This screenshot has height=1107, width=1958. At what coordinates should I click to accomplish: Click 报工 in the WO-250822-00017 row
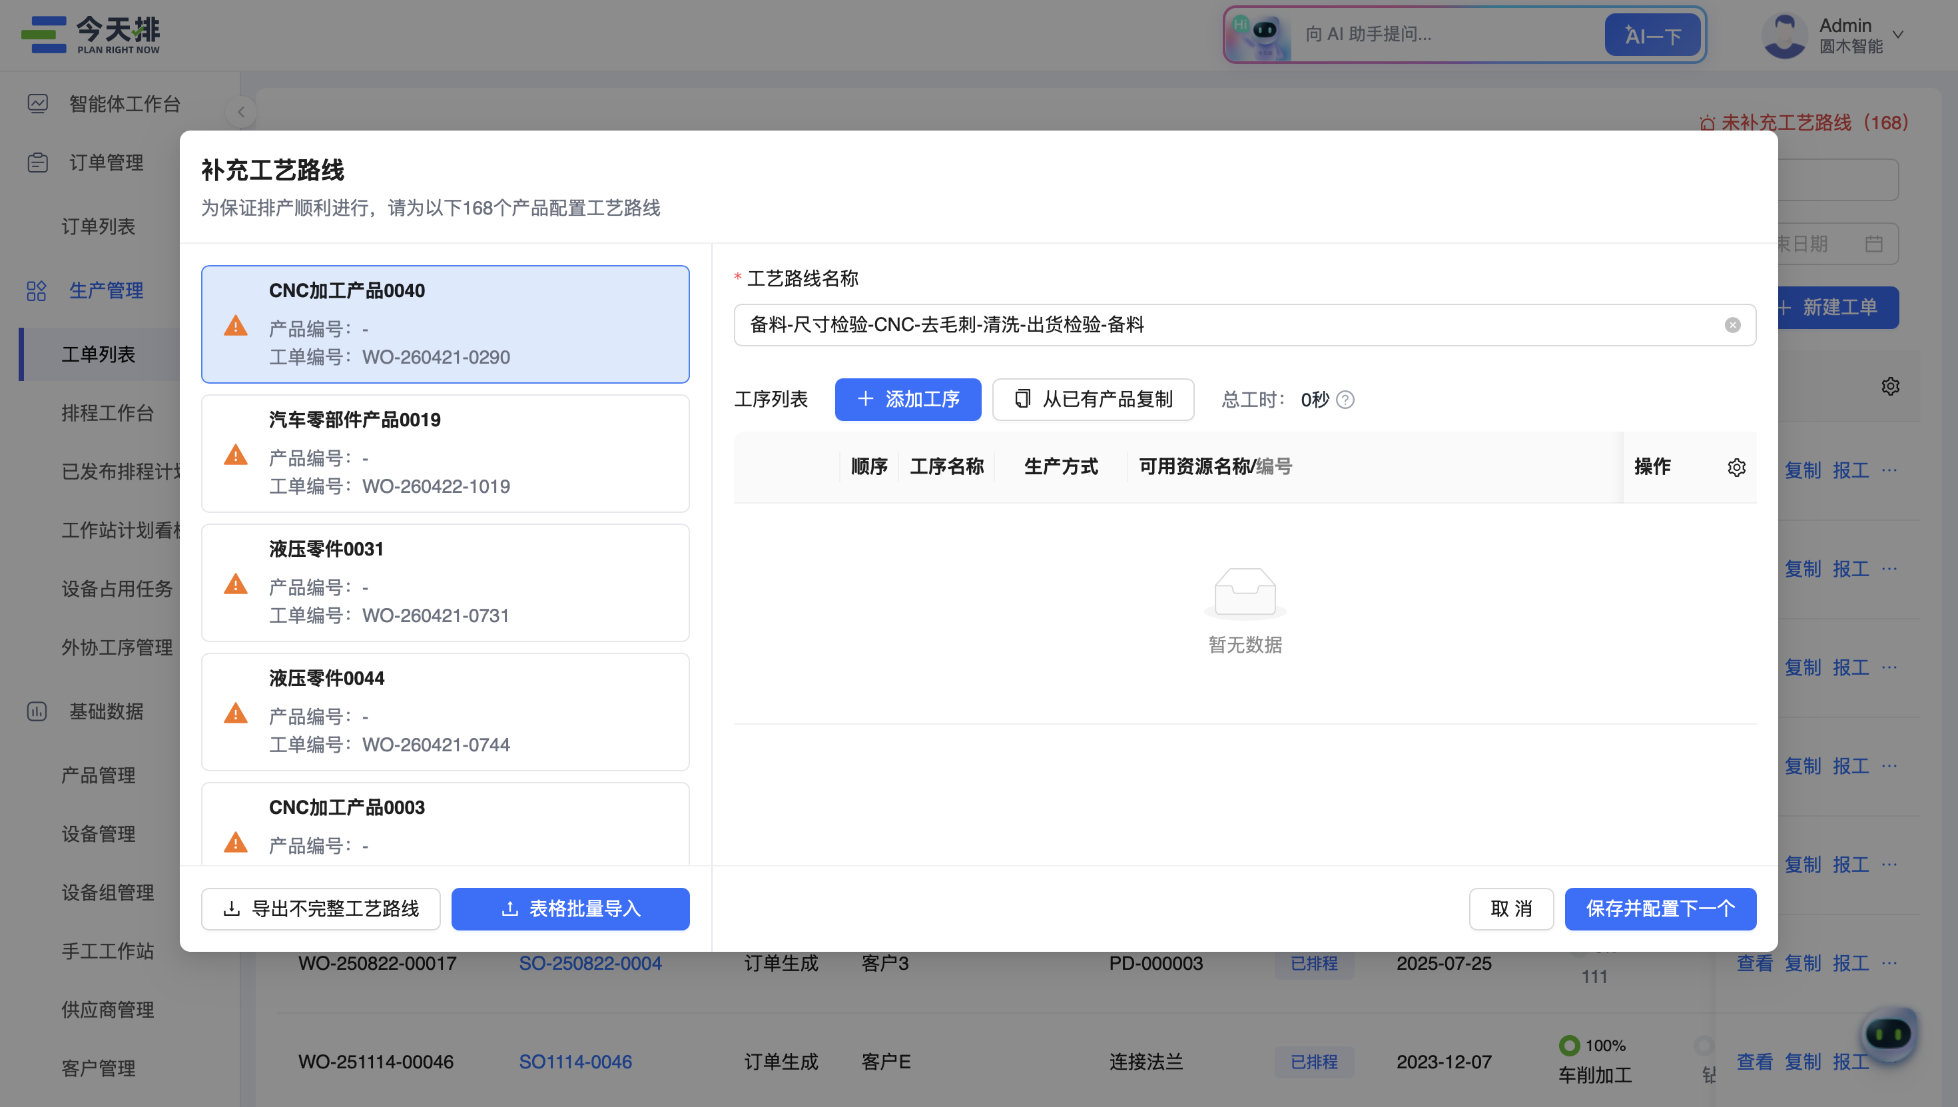(1850, 962)
